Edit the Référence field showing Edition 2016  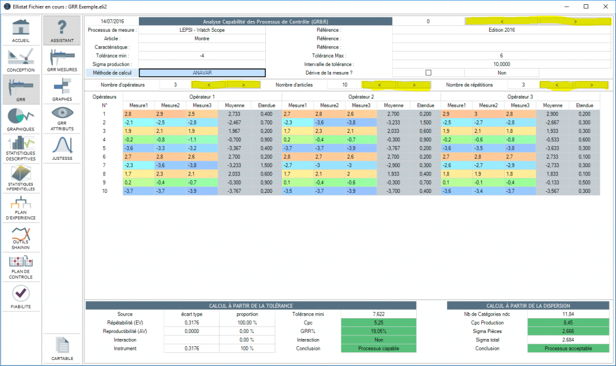click(x=502, y=30)
